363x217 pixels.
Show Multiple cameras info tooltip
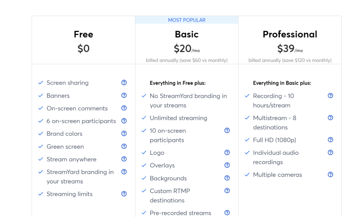click(x=330, y=175)
